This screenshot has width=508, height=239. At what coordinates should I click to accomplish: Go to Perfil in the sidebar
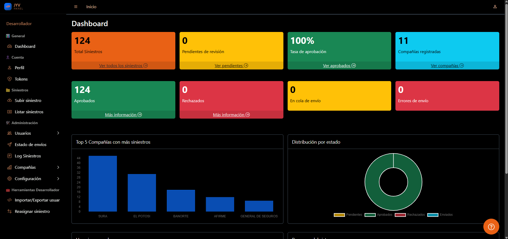tap(19, 68)
